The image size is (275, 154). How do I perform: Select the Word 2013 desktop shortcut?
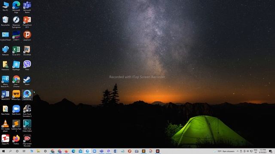[5, 95]
